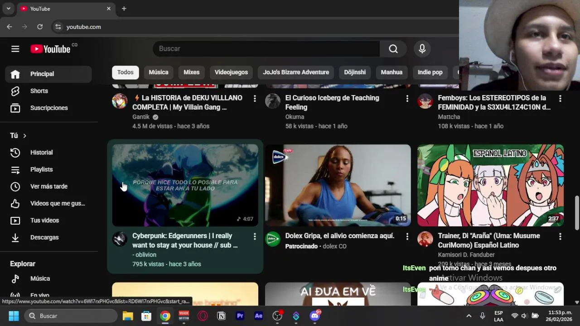580x326 pixels.
Task: Open site information icon in address bar
Action: (x=58, y=27)
